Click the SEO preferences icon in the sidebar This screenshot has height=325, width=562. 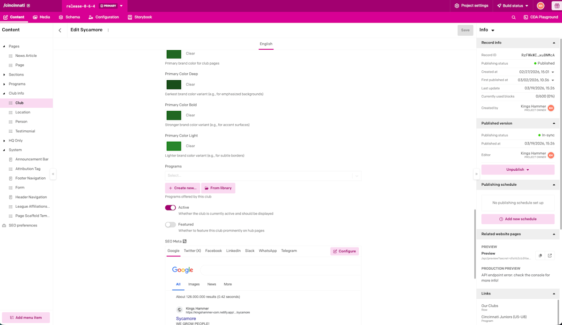(x=4, y=226)
